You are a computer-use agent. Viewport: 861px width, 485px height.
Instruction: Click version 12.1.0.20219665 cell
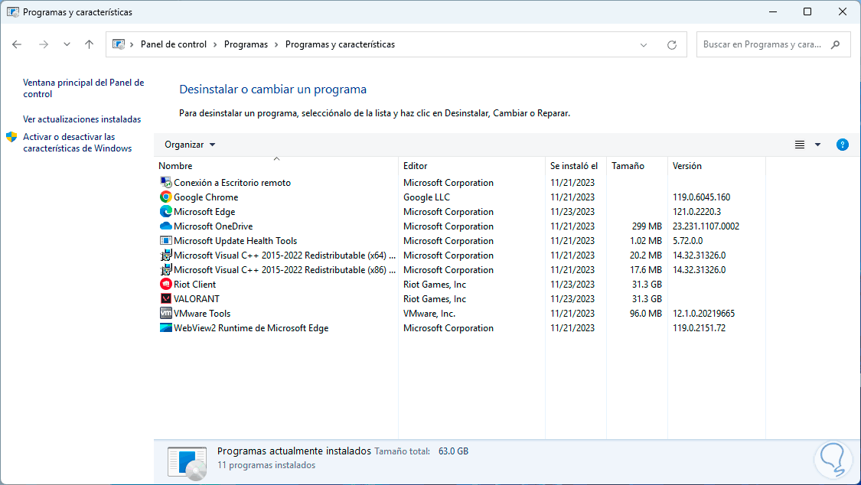(x=703, y=314)
